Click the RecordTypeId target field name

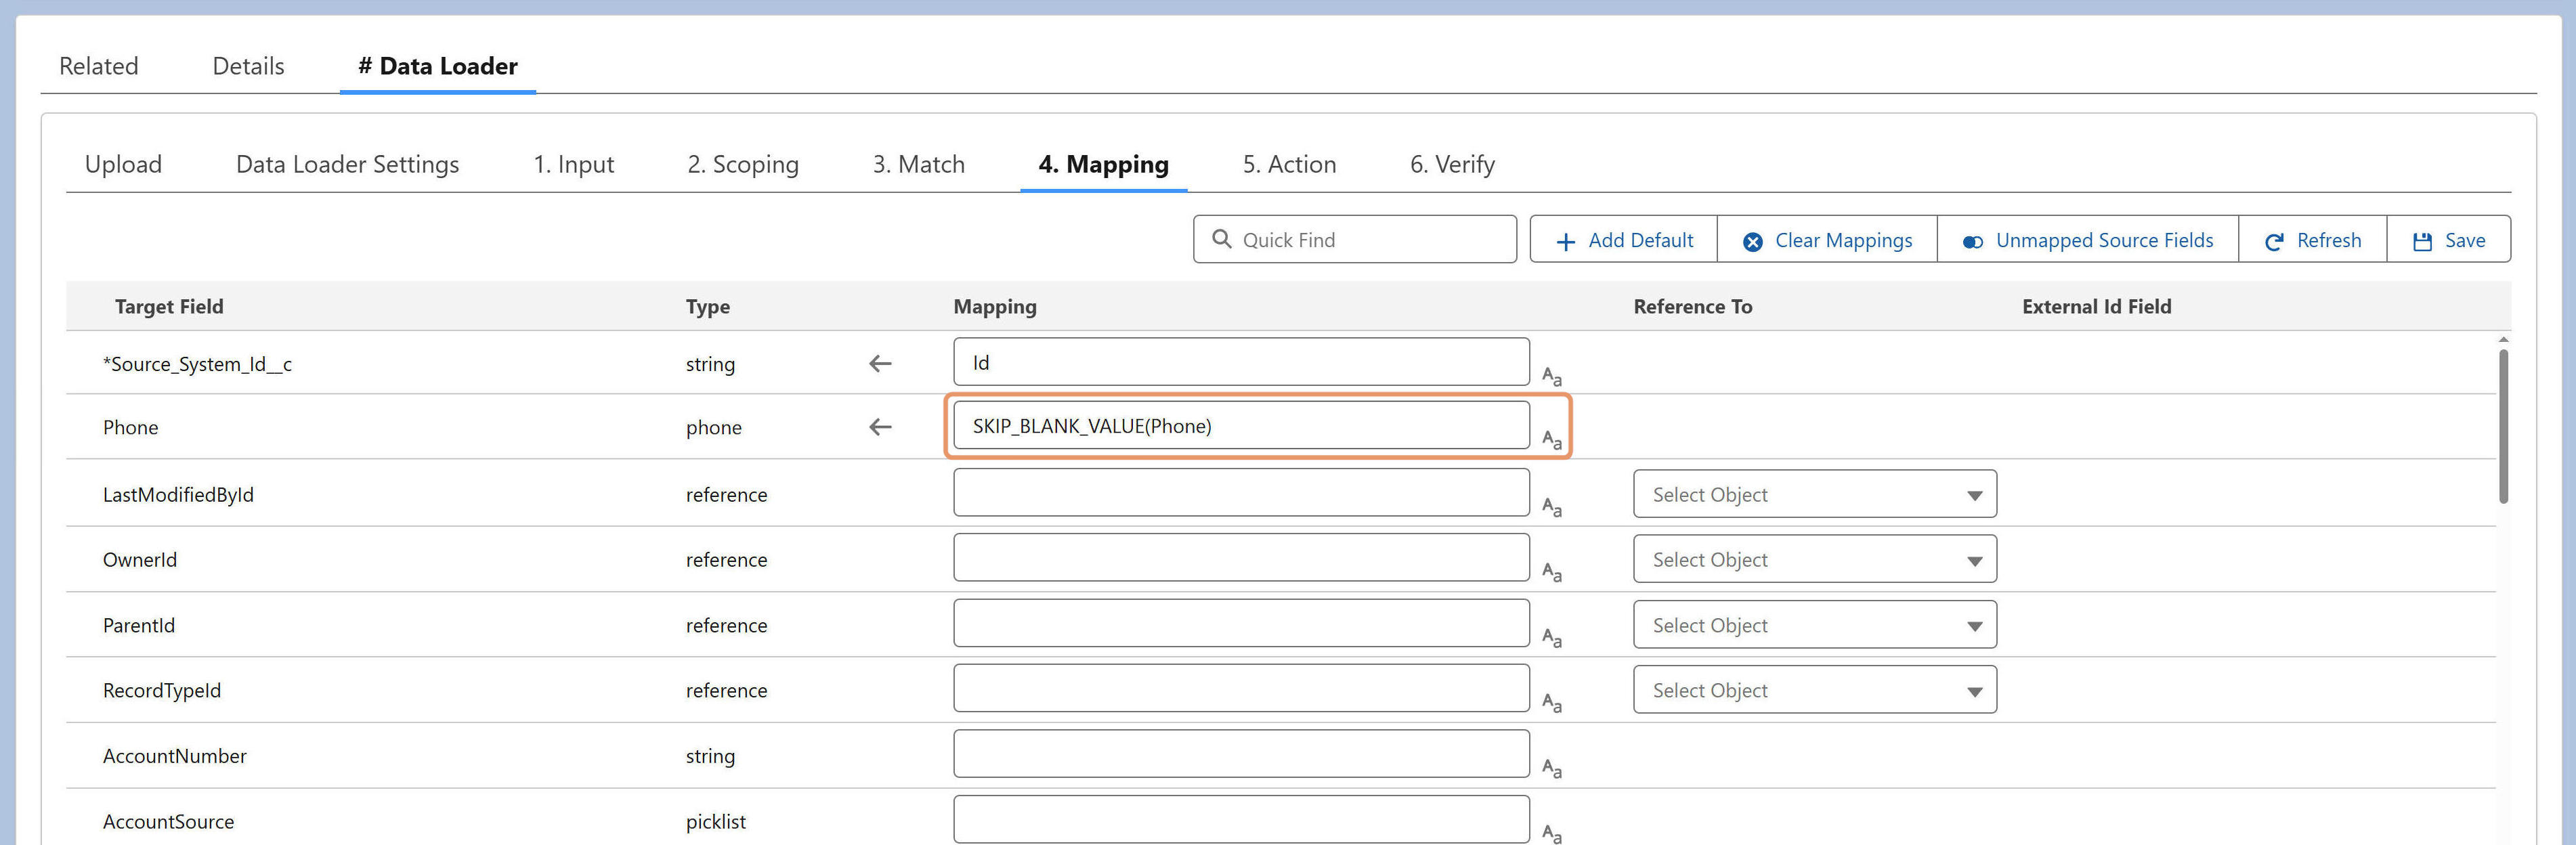tap(162, 690)
